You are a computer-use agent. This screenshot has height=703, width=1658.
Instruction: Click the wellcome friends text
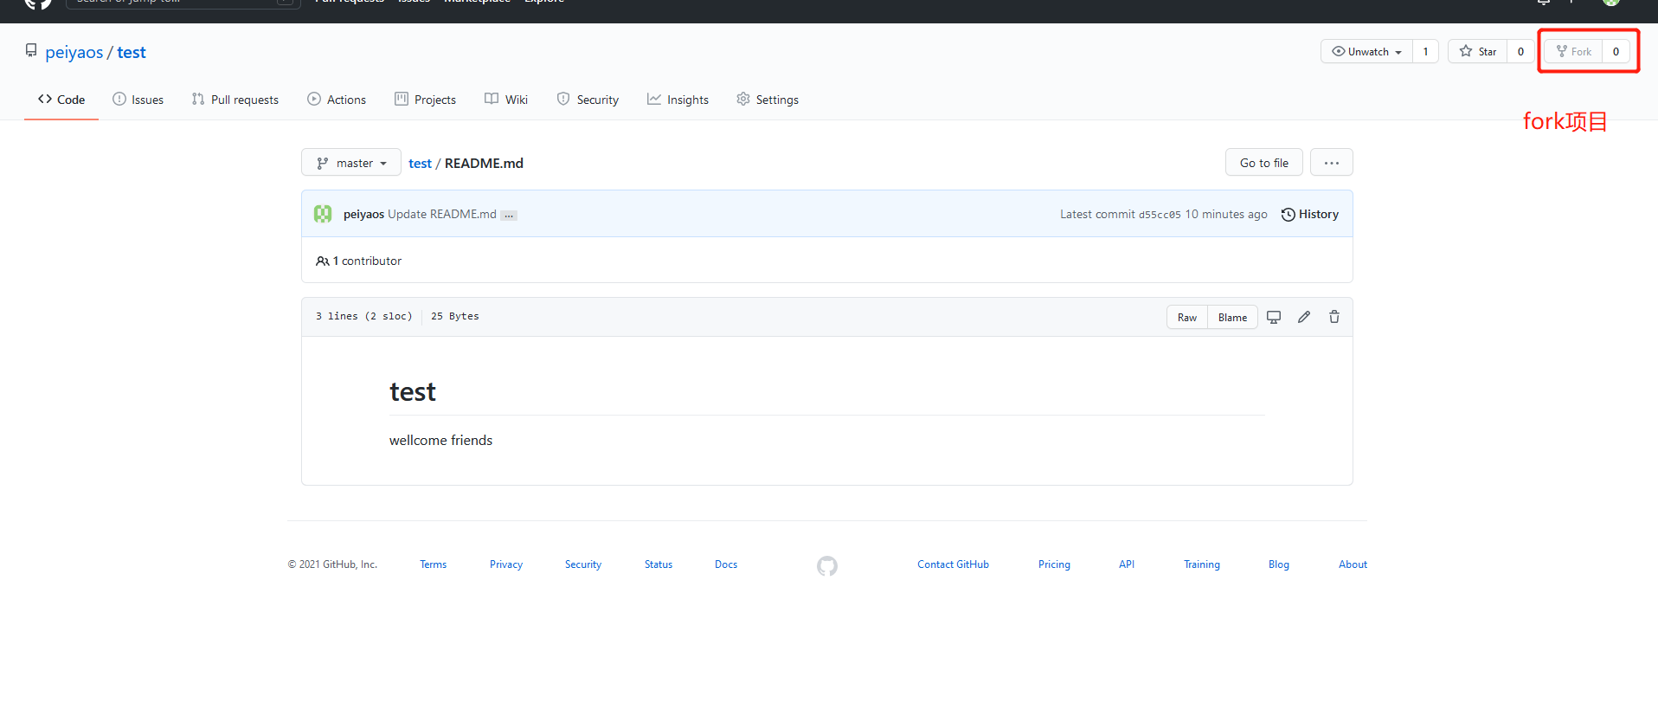(440, 440)
